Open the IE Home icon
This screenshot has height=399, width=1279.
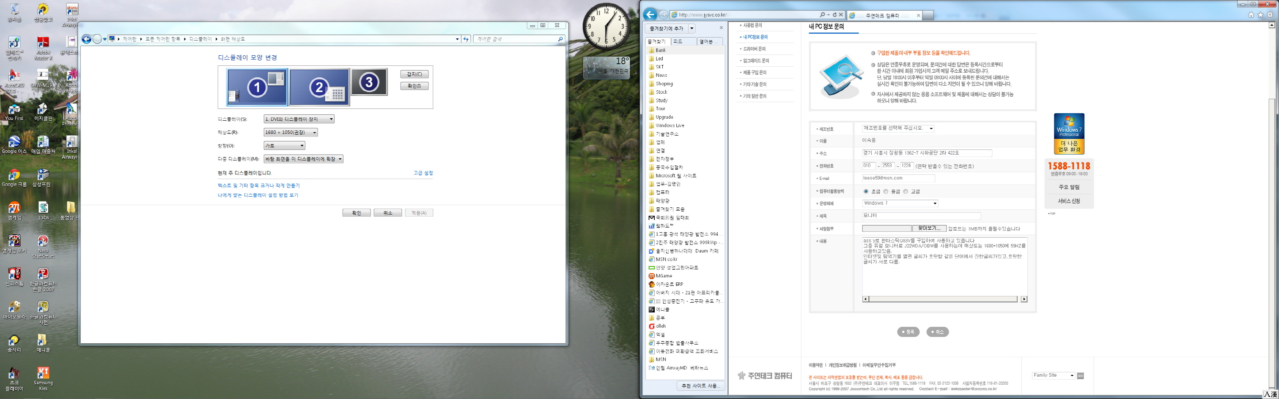tap(1251, 15)
